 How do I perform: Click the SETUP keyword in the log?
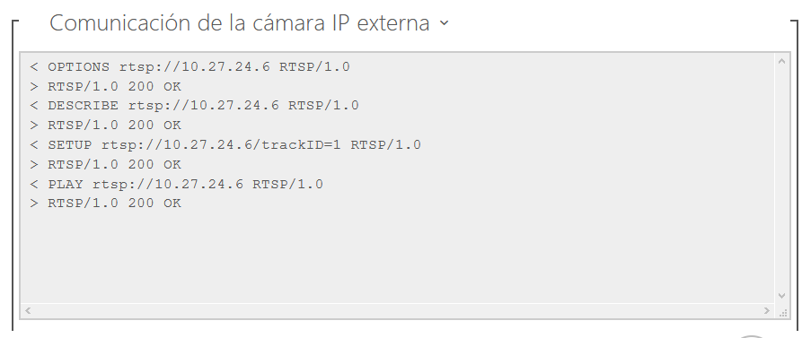click(x=69, y=144)
